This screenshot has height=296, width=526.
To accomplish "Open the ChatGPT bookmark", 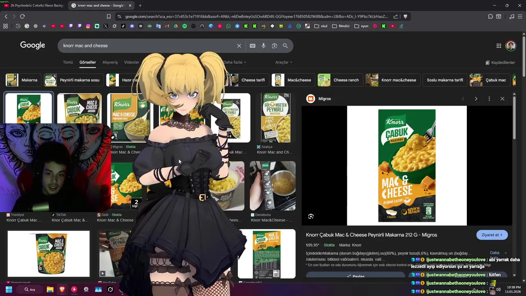I will pyautogui.click(x=35, y=26).
